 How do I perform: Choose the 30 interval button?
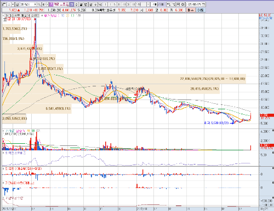click(x=129, y=4)
